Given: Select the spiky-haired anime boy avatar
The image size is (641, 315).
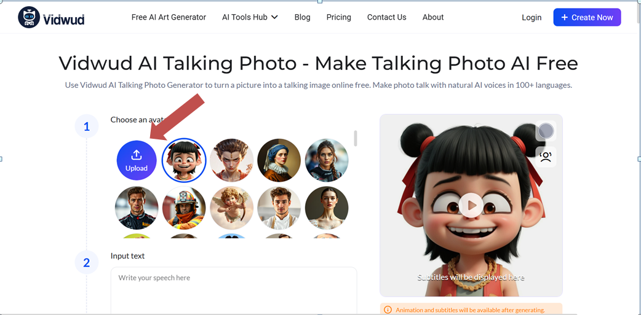Looking at the screenshot, I should 232,160.
